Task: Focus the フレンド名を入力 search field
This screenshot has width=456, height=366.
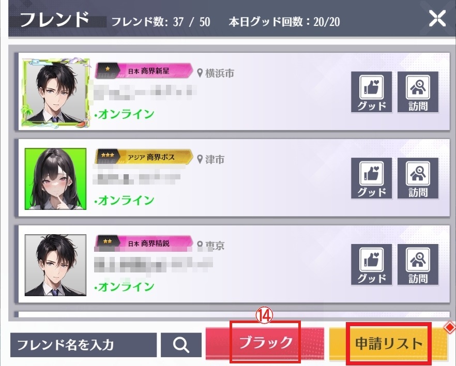Action: tap(83, 345)
